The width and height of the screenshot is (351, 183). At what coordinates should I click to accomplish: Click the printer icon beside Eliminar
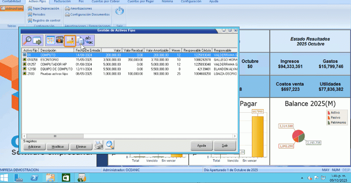[99, 145]
